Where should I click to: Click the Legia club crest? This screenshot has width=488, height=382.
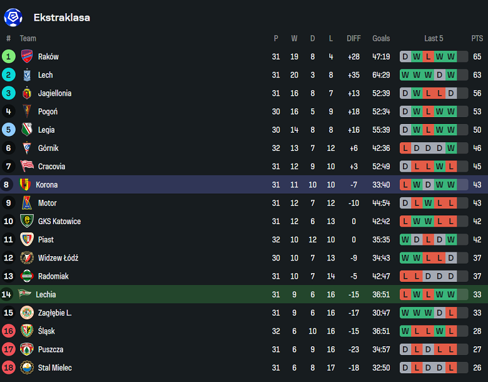[26, 130]
